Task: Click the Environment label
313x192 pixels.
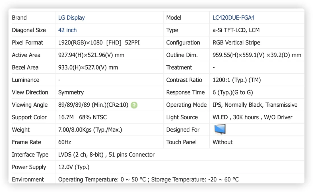Action: point(28,179)
